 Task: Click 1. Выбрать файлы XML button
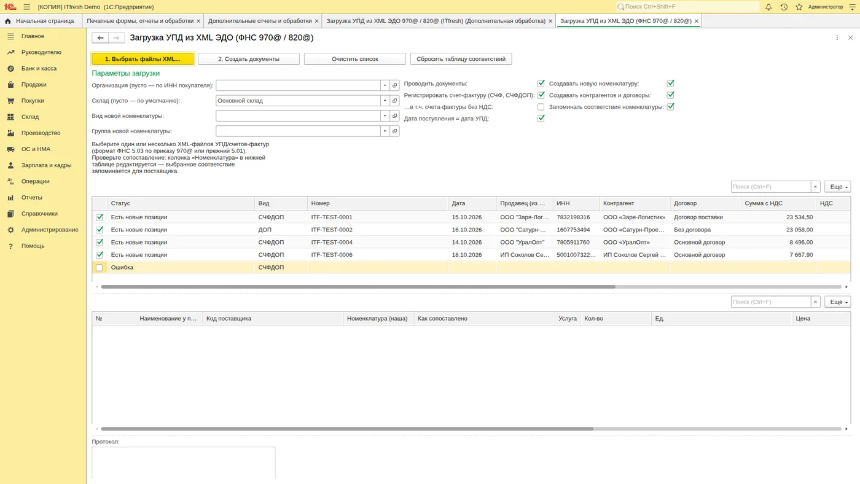coord(143,59)
